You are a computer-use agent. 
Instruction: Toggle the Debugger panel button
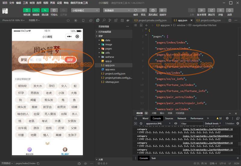pos(45,10)
